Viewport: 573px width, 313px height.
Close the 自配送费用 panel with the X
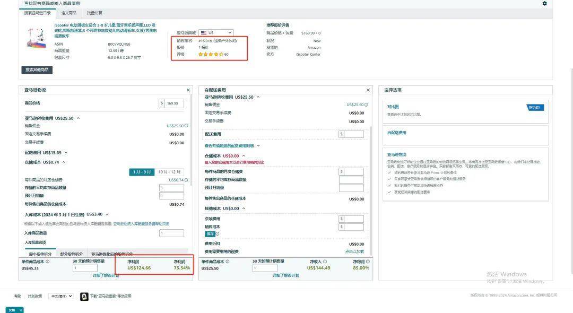[368, 90]
